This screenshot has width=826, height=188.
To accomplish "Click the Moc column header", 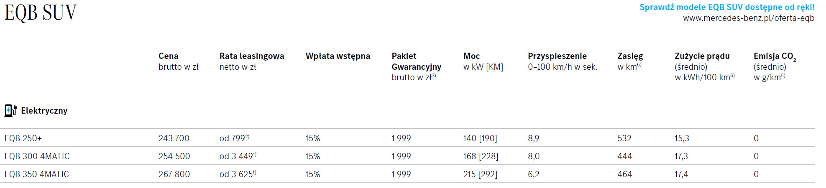I will click(471, 56).
